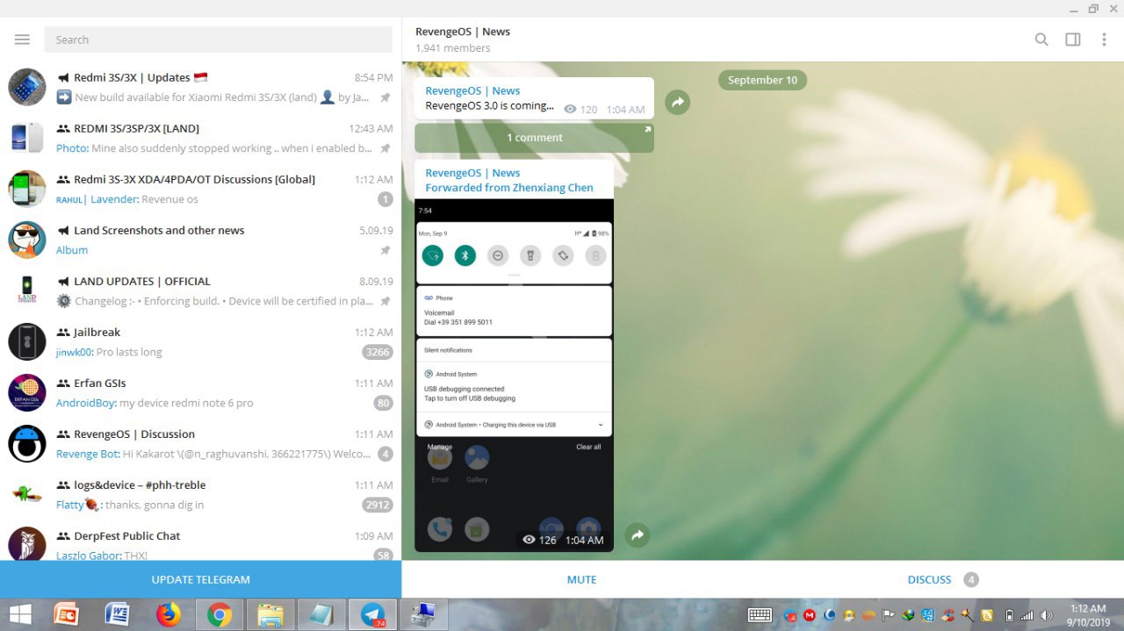Open Land Screenshots and other news channel

tap(200, 240)
